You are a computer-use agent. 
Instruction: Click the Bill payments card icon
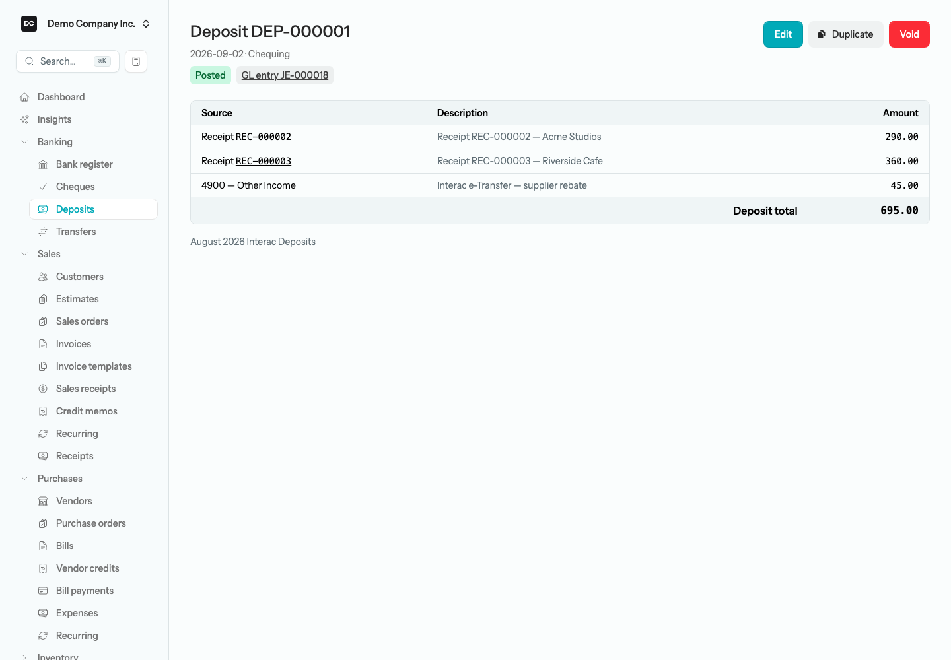coord(43,591)
